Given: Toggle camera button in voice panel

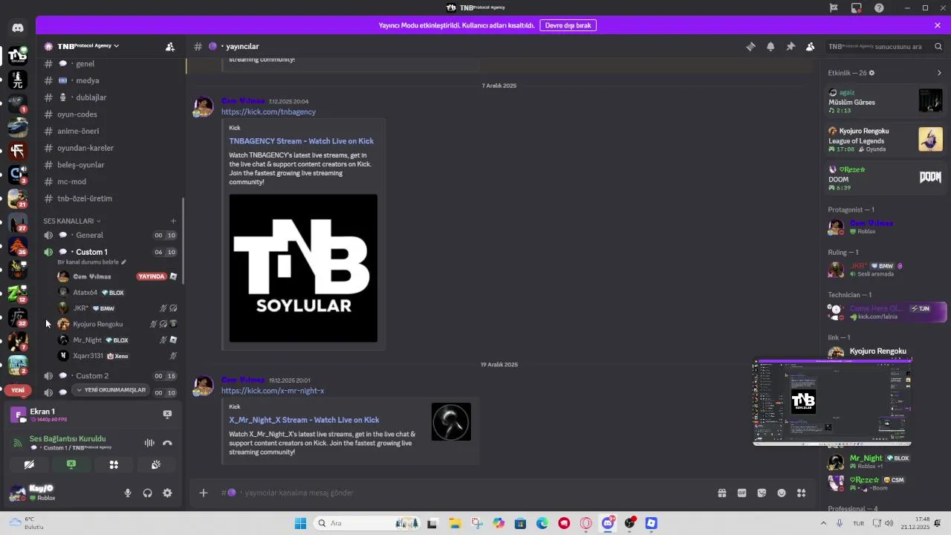Looking at the screenshot, I should point(29,464).
